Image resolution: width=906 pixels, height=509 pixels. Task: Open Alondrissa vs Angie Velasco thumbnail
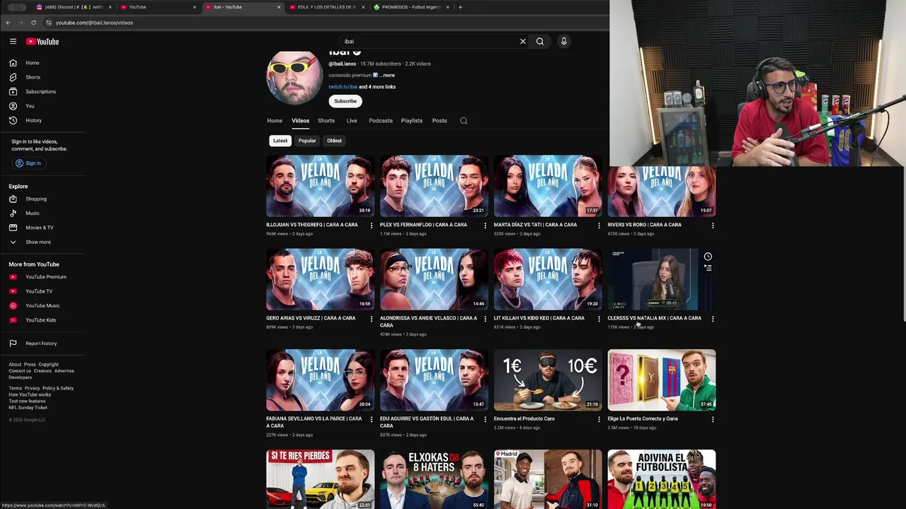point(434,279)
